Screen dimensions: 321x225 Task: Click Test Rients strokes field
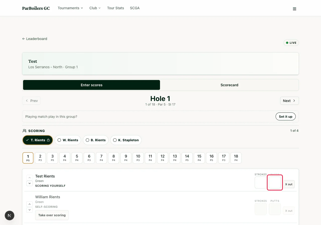click(261, 182)
